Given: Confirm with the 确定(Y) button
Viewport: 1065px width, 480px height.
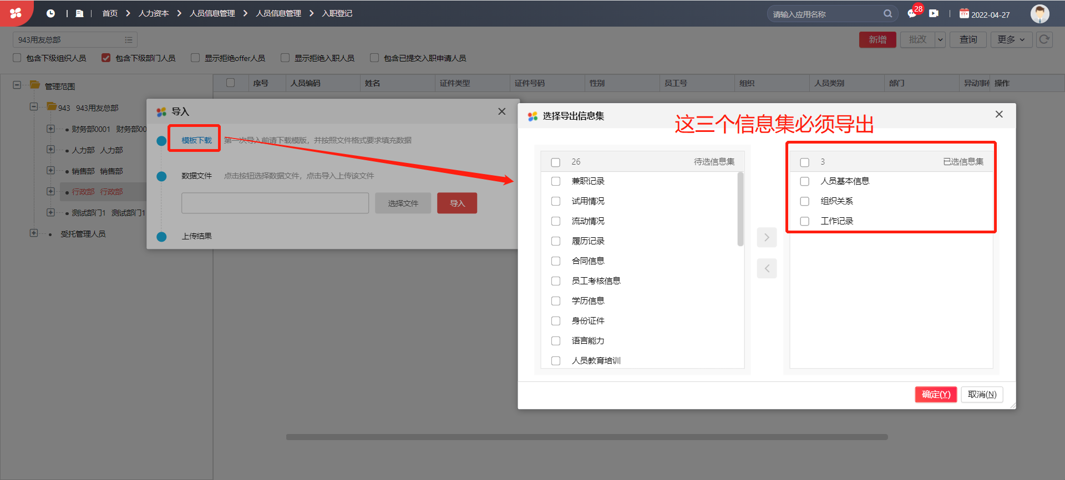Looking at the screenshot, I should pyautogui.click(x=936, y=394).
